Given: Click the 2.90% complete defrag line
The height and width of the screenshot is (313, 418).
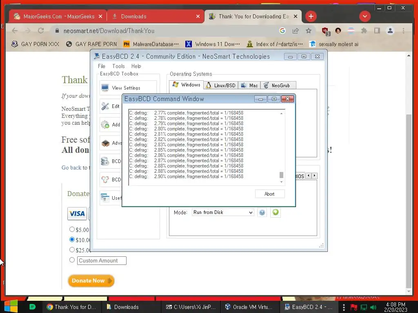Looking at the screenshot, I should point(186,176).
